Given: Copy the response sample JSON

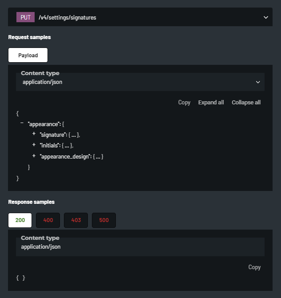Looking at the screenshot, I should (x=254, y=267).
